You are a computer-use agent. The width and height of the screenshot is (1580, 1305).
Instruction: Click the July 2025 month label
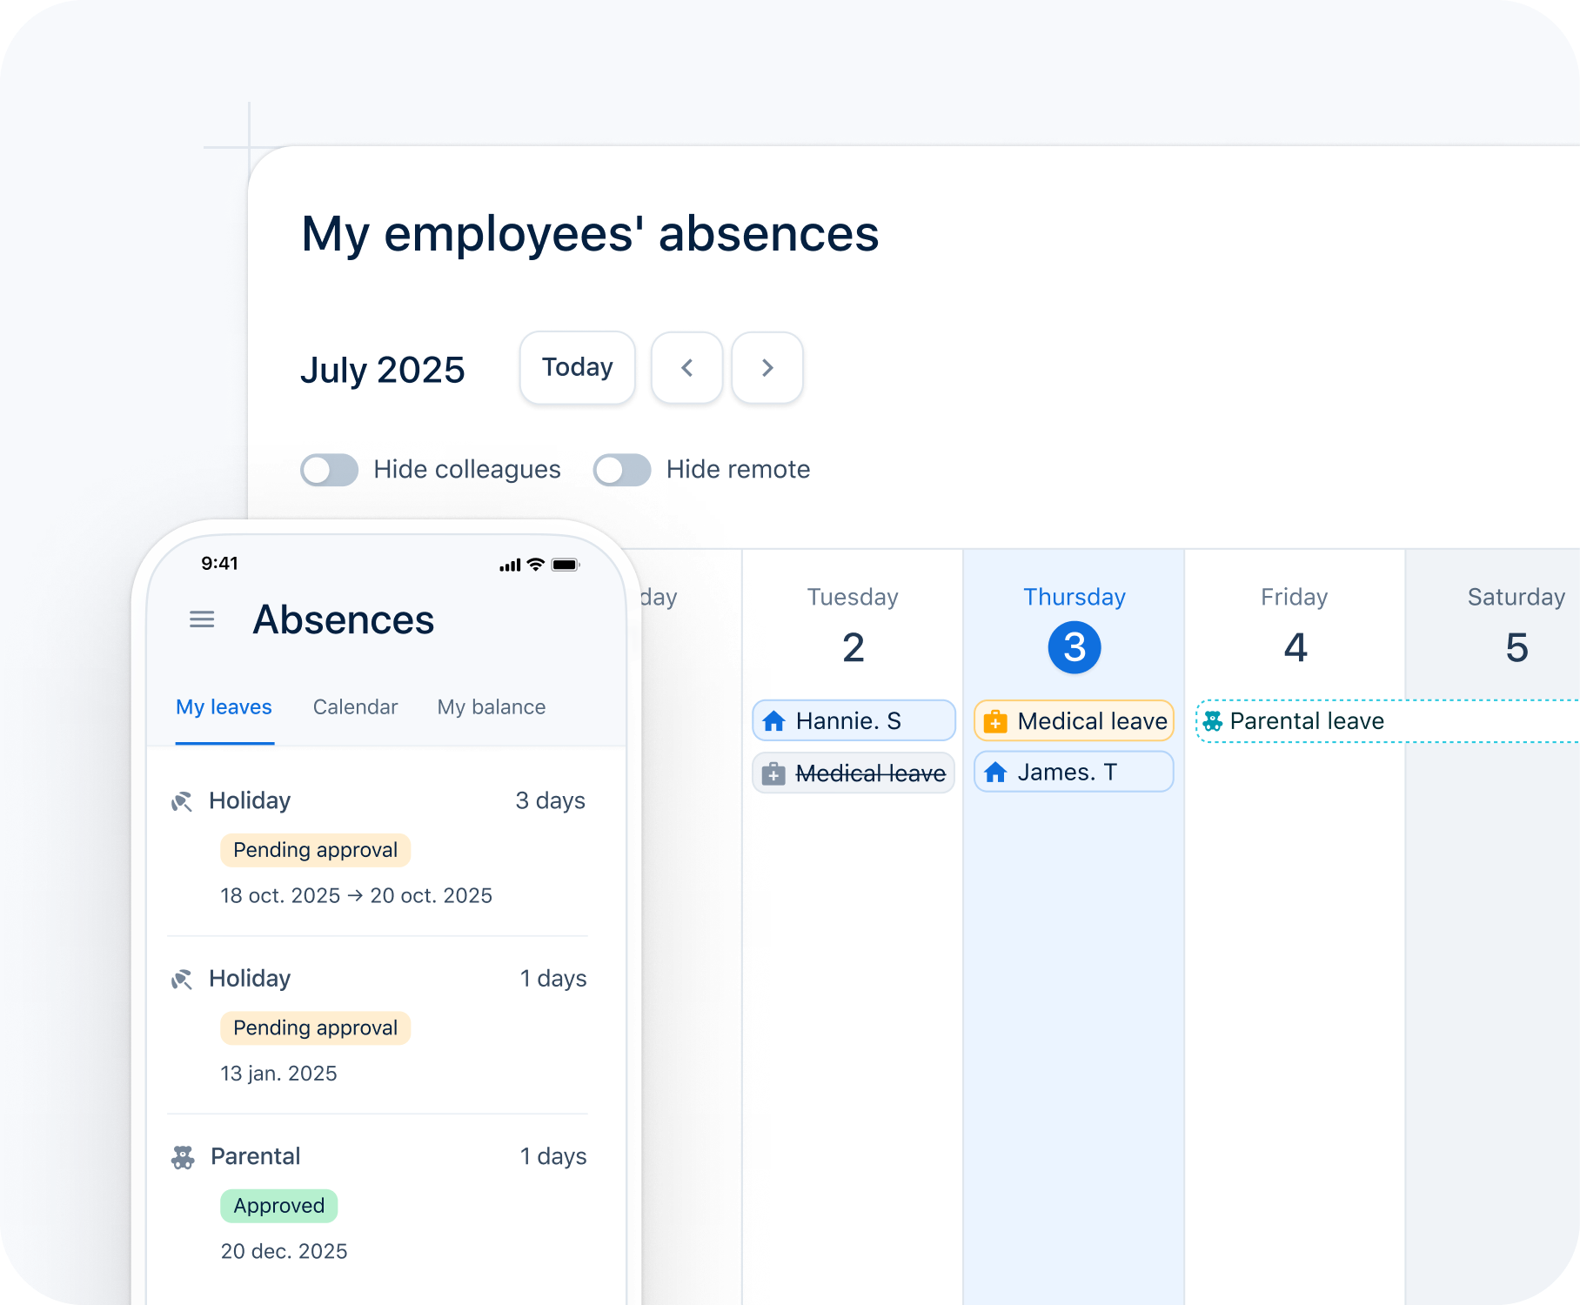[x=383, y=370]
